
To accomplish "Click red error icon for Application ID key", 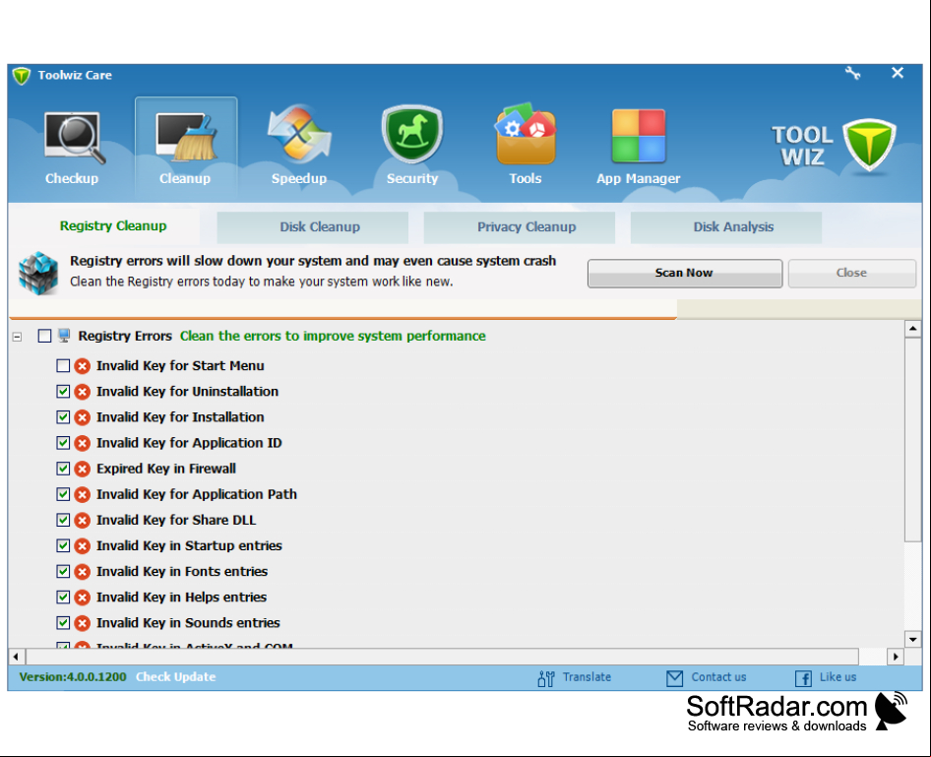I will click(83, 443).
